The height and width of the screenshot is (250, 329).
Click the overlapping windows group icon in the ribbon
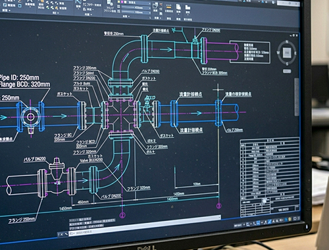click(x=155, y=5)
